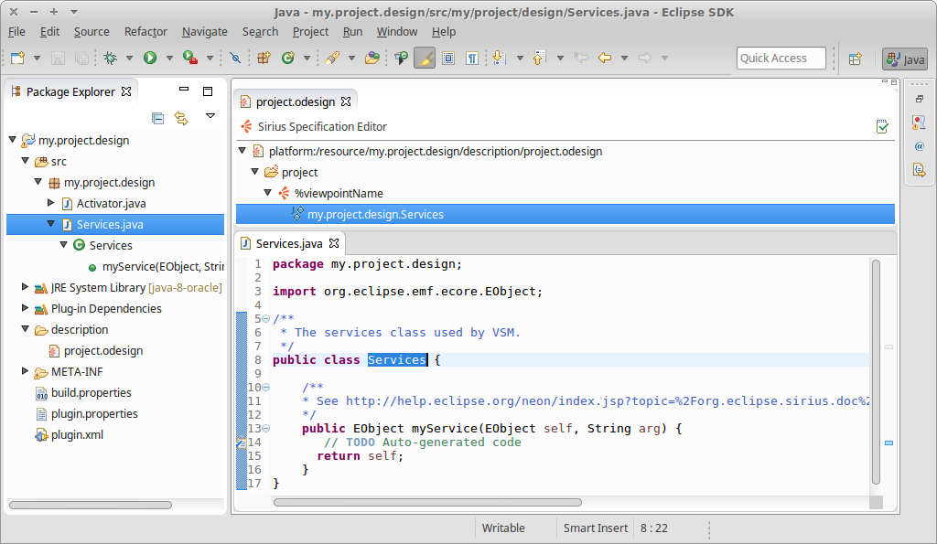Toggle Show Whitespace Characters pilcrow button
This screenshot has height=544, width=937.
(x=472, y=58)
